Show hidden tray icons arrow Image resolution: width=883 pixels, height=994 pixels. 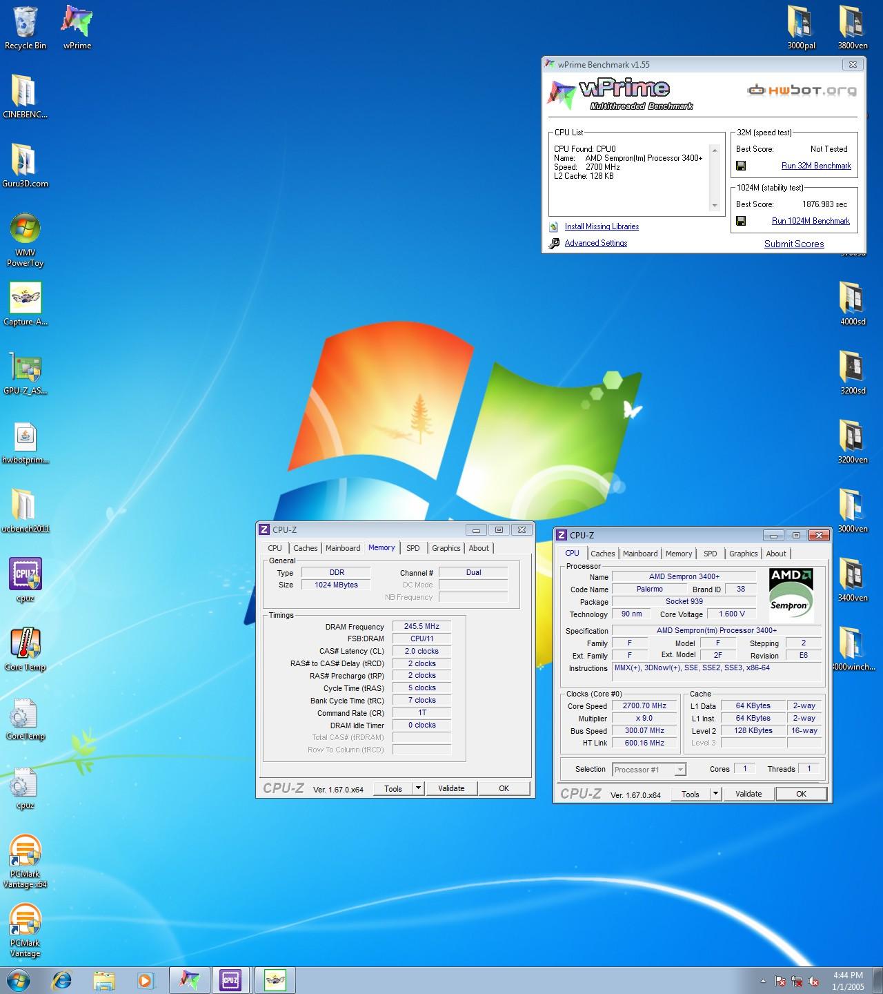tap(763, 981)
